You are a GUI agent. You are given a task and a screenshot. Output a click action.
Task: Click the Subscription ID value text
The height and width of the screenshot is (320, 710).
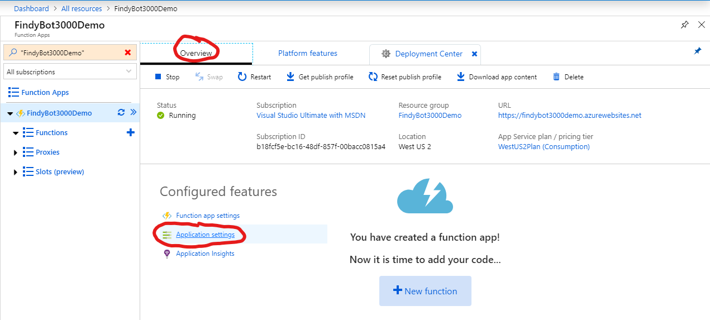(x=321, y=147)
